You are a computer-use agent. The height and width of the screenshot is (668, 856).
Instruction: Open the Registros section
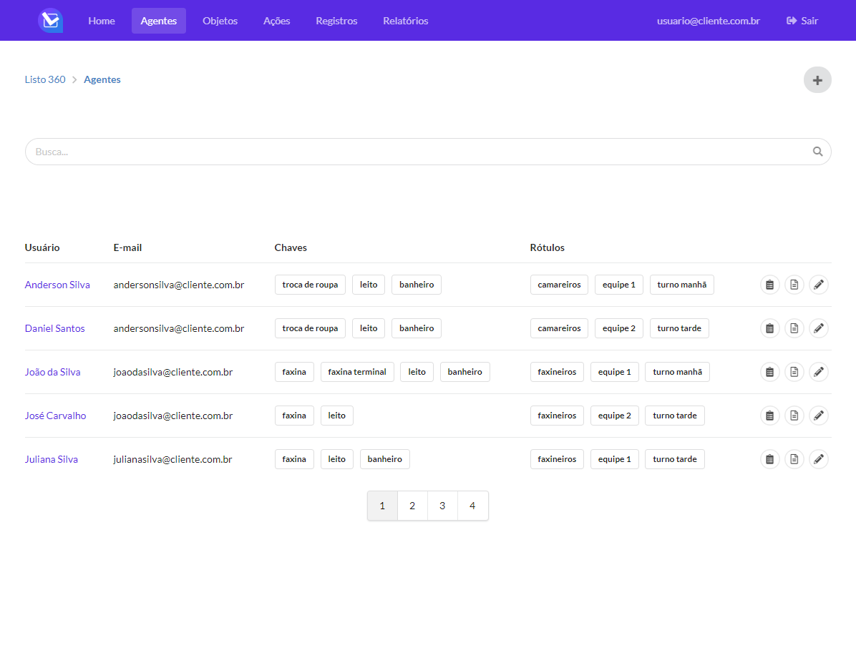click(336, 20)
